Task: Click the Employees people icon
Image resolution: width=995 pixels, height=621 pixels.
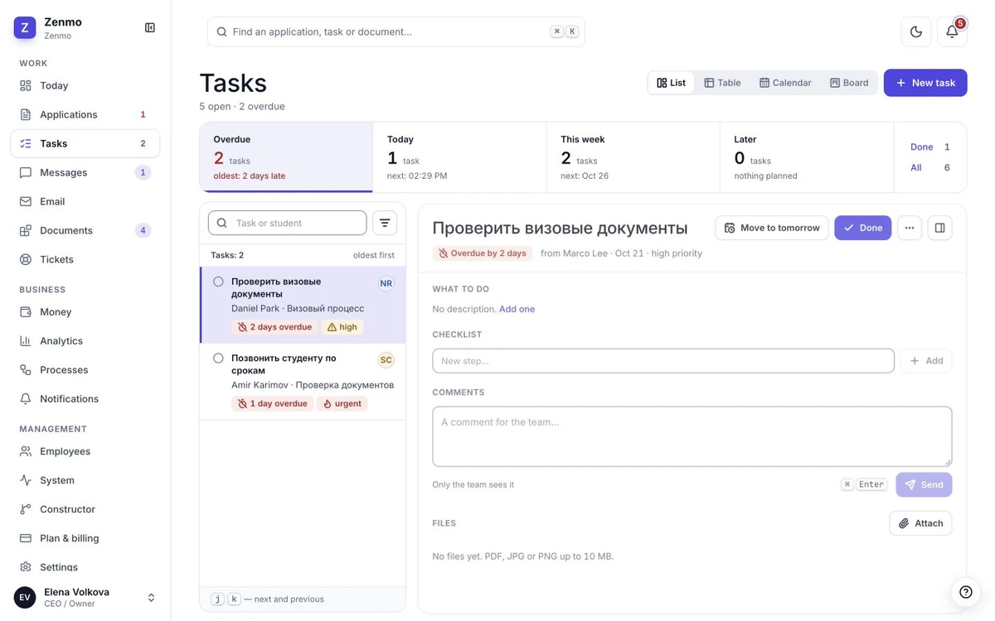Action: [x=26, y=451]
